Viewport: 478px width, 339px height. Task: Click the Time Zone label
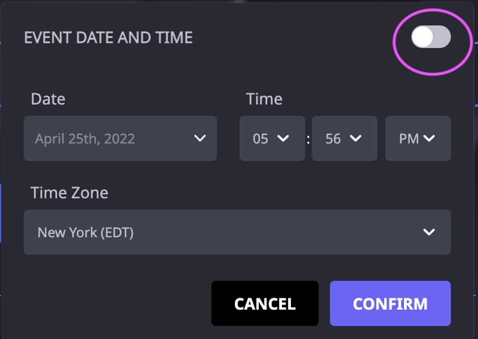click(69, 193)
